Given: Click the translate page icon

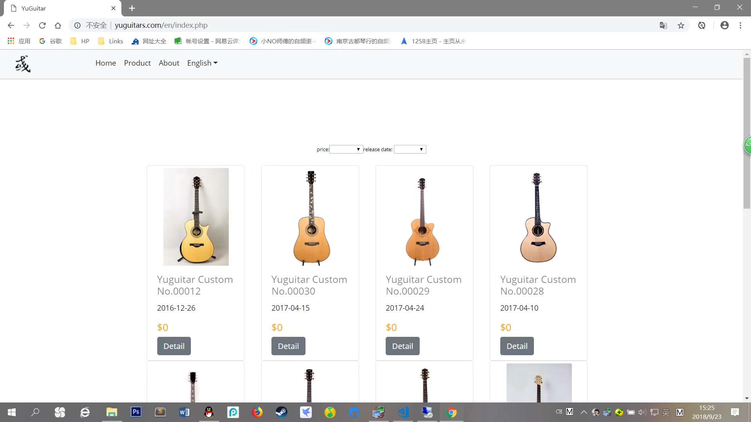Looking at the screenshot, I should [x=663, y=25].
